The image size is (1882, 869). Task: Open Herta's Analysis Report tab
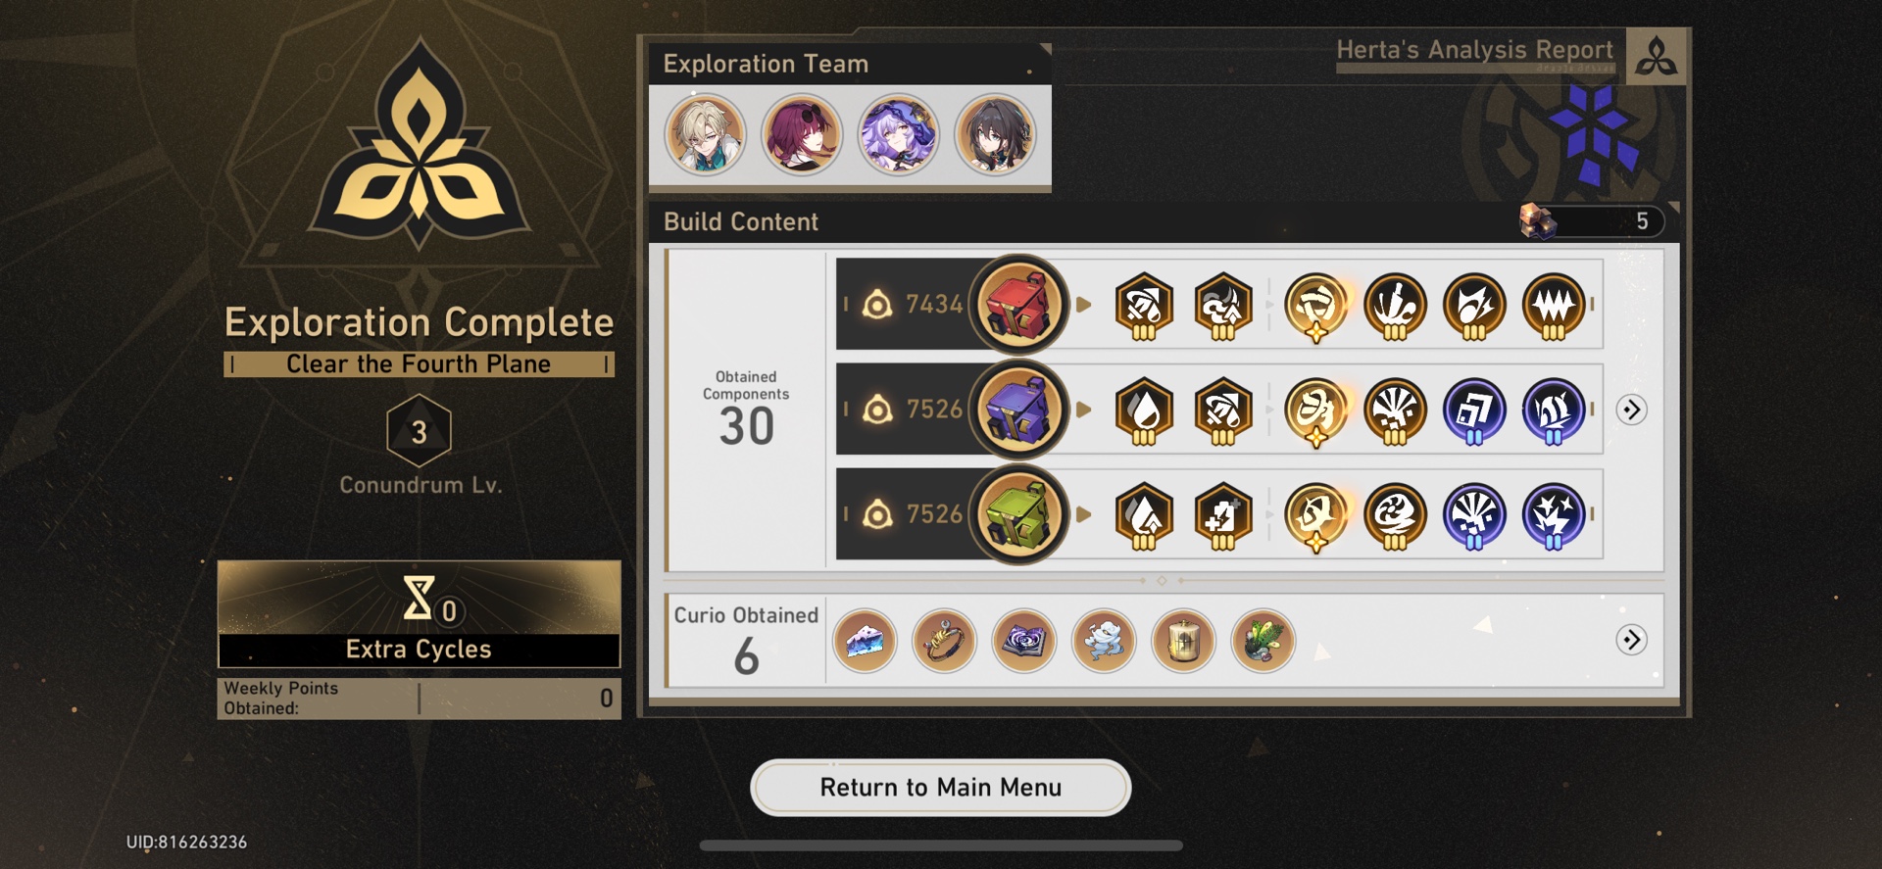pos(1474,50)
